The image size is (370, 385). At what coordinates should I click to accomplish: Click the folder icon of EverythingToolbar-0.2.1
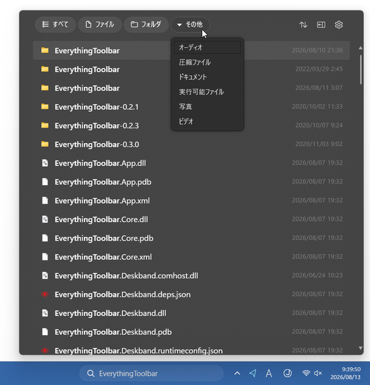[45, 107]
